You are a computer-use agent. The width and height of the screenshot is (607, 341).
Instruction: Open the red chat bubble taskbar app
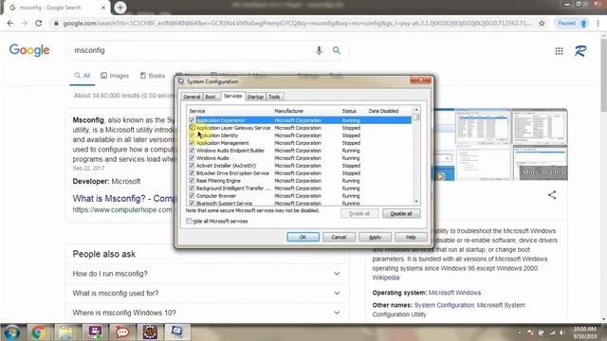[122, 332]
